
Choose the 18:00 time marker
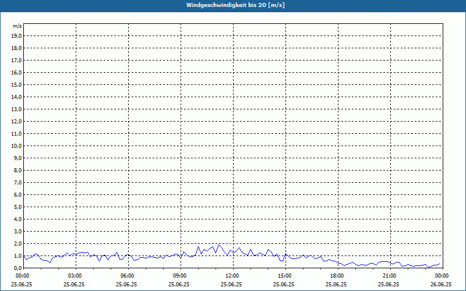(x=337, y=276)
